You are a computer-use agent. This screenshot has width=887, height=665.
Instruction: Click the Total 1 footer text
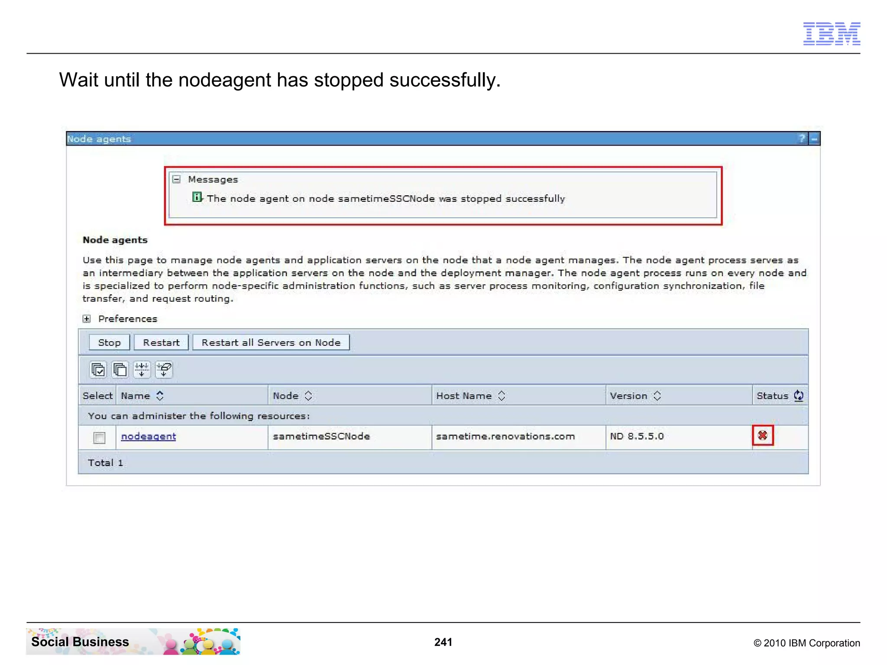pyautogui.click(x=105, y=463)
